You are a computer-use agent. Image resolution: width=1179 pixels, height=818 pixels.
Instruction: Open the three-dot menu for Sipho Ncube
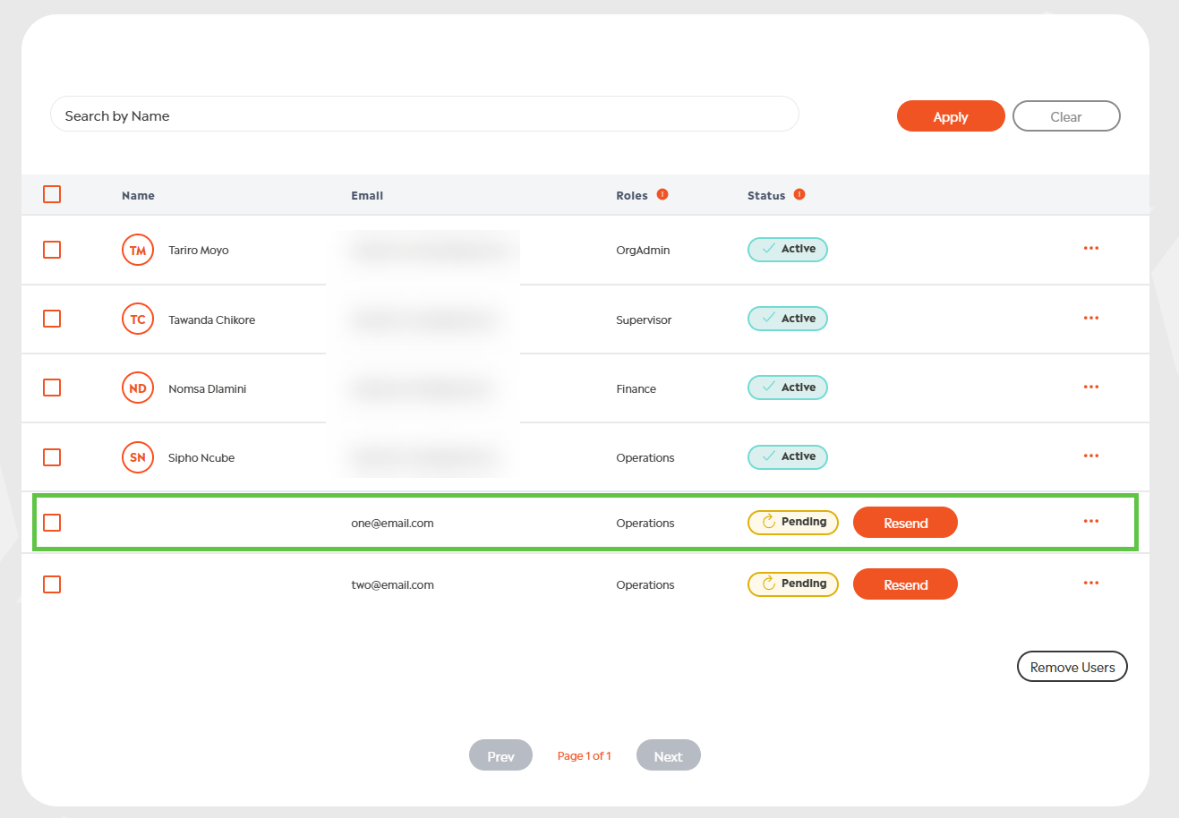click(1090, 456)
